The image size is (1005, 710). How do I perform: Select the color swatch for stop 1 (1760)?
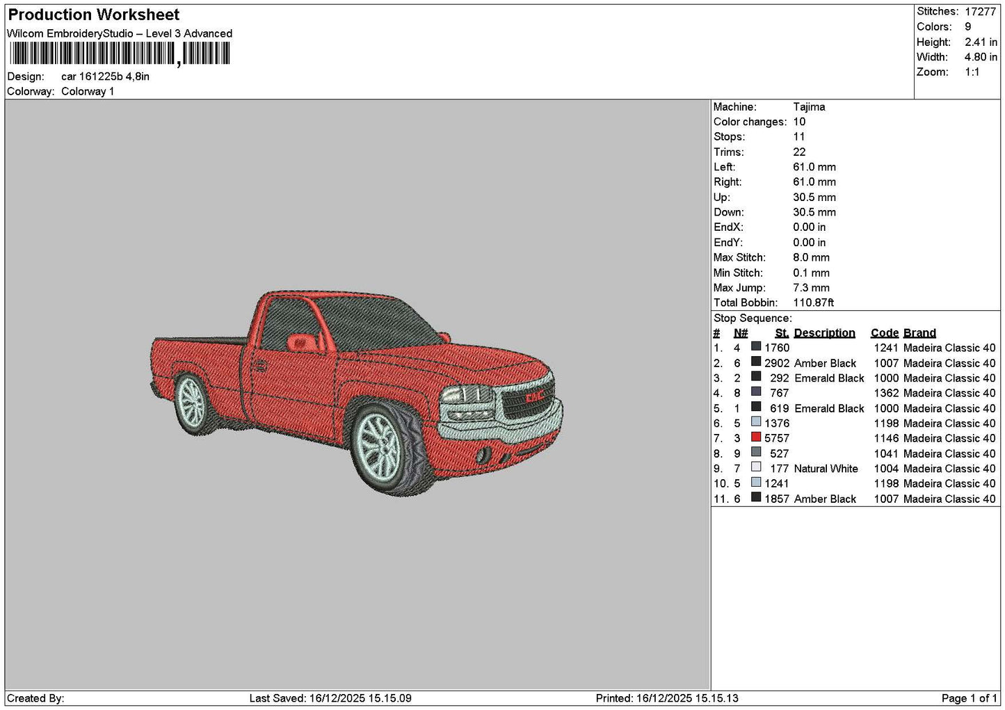coord(756,346)
